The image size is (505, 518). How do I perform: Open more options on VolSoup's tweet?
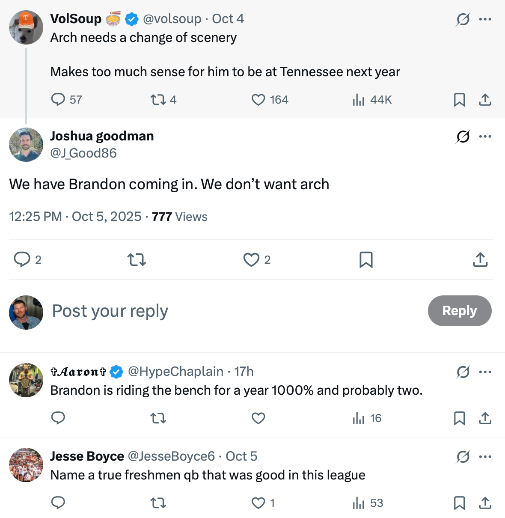[x=485, y=19]
